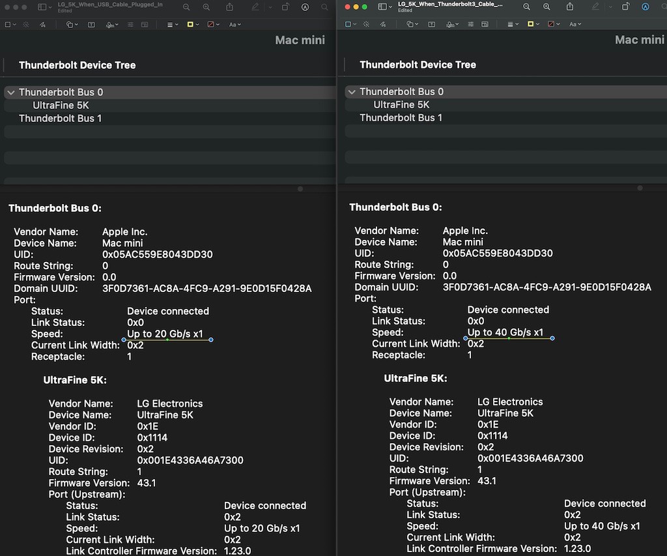Open Shape Style menu in Thunderbolt3 Cable window
Screen dimensions: 667x556
(x=513, y=24)
